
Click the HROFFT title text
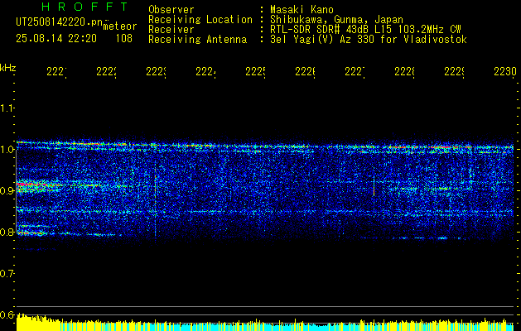(84, 7)
